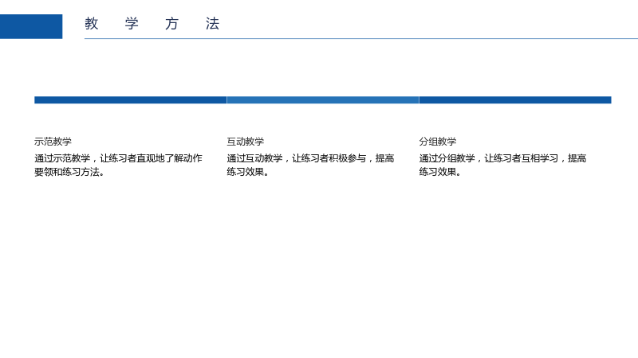Click the 示范教学 heading
This screenshot has height=358, width=638.
(x=53, y=142)
